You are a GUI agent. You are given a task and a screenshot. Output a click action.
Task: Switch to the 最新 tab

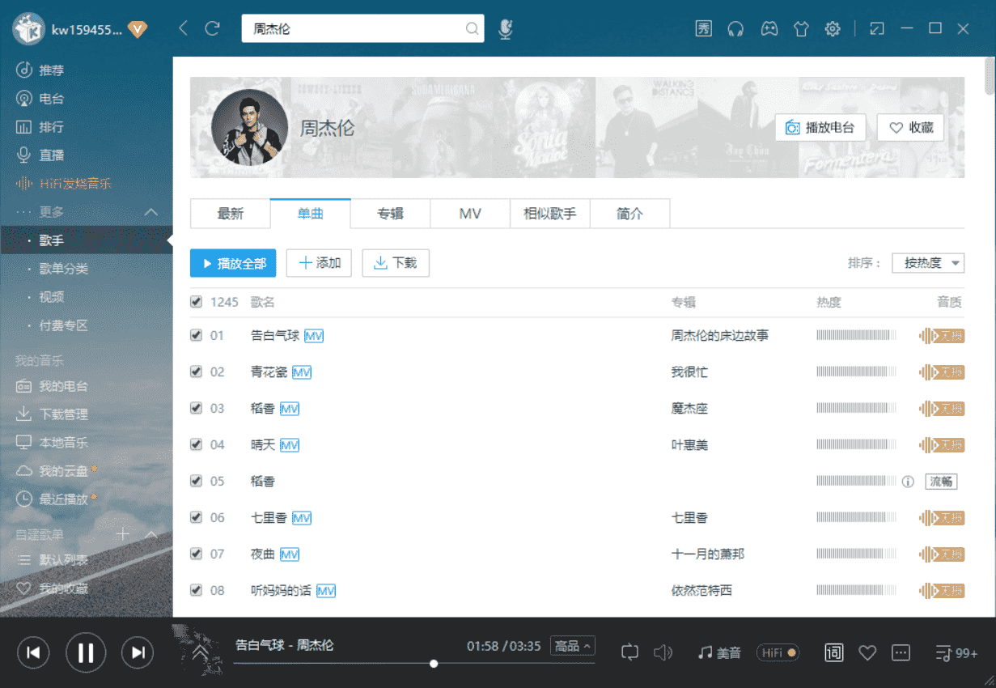coord(231,214)
